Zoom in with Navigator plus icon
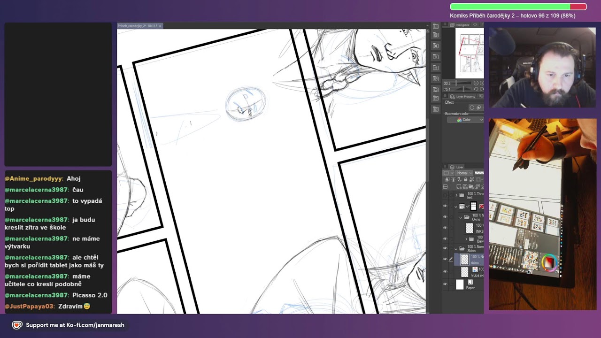 482,83
